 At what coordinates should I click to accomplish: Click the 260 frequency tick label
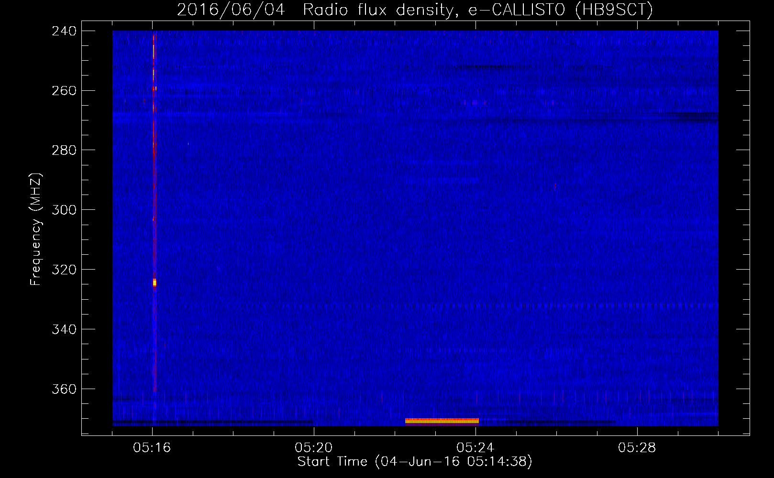point(64,91)
